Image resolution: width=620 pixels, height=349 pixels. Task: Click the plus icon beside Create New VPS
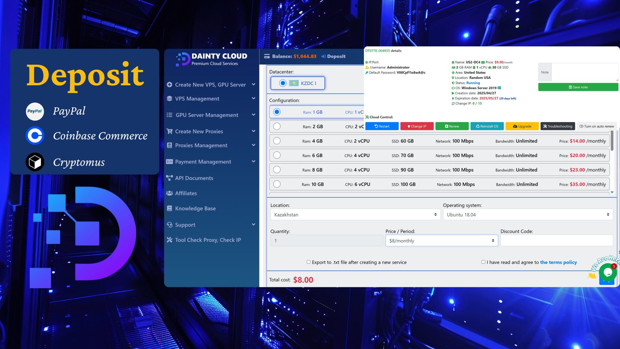tap(169, 85)
